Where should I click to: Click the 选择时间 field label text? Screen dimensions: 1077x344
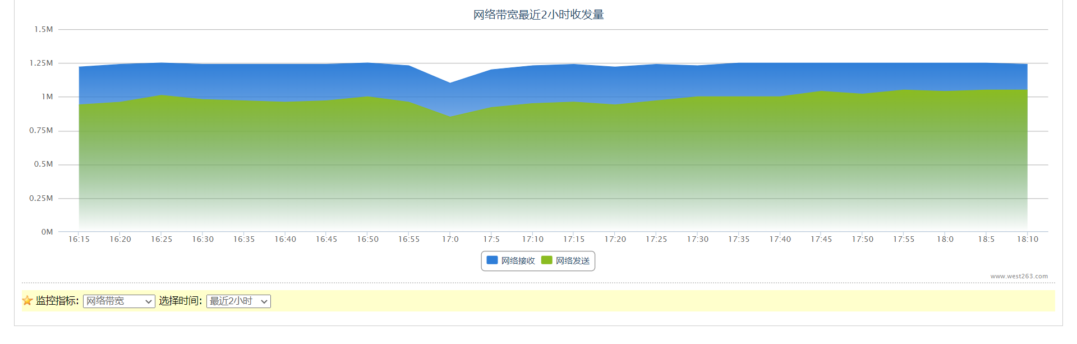click(179, 301)
